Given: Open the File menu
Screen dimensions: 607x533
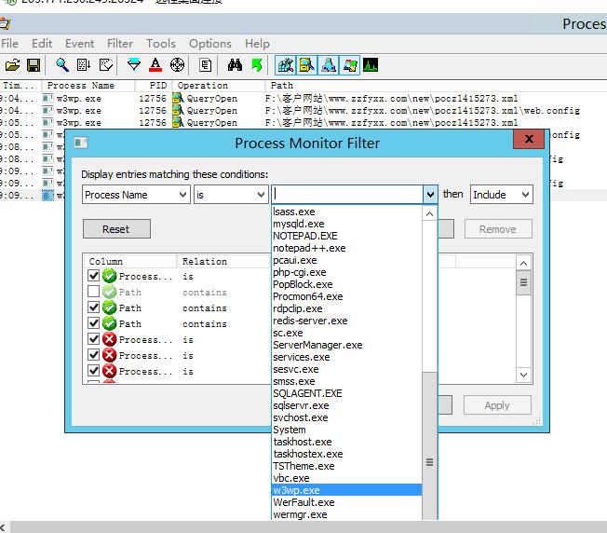Looking at the screenshot, I should click(9, 44).
